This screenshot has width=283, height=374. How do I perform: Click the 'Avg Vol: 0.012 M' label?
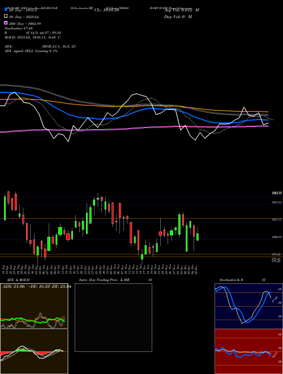pyautogui.click(x=182, y=10)
